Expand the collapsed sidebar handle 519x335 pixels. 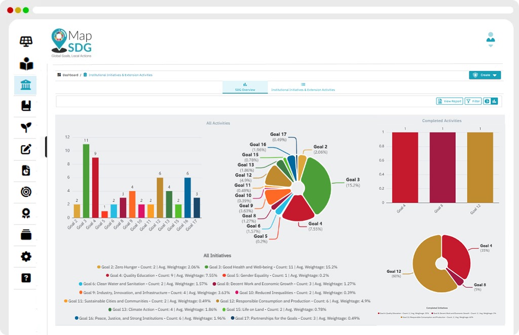click(46, 147)
